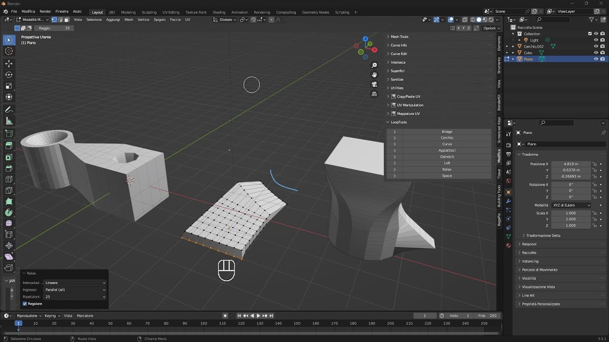Open the Output properties printer tab
The width and height of the screenshot is (609, 342).
point(508,154)
